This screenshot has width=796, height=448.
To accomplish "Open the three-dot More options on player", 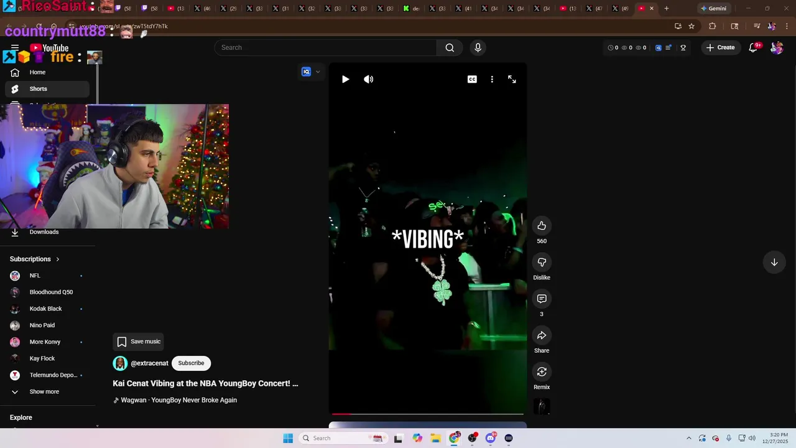I will coord(492,79).
